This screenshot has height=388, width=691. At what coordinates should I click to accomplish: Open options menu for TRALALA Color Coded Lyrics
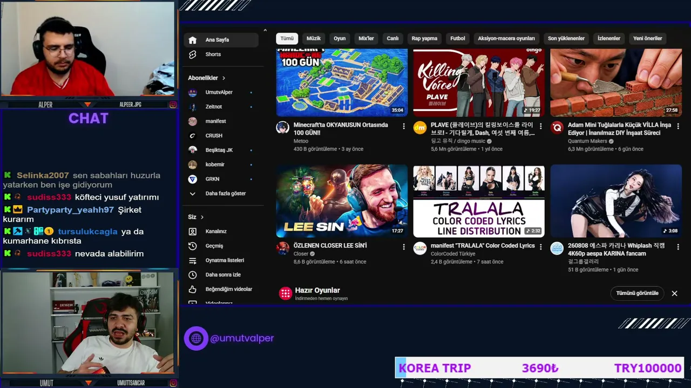[x=541, y=247]
